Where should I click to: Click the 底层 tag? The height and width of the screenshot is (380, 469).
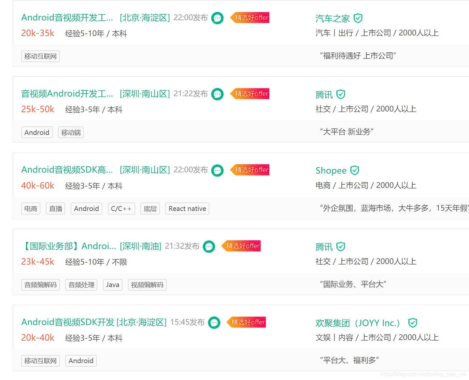(150, 209)
